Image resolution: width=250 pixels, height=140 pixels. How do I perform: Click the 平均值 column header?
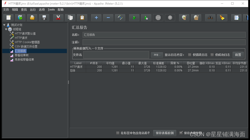[x=110, y=63]
